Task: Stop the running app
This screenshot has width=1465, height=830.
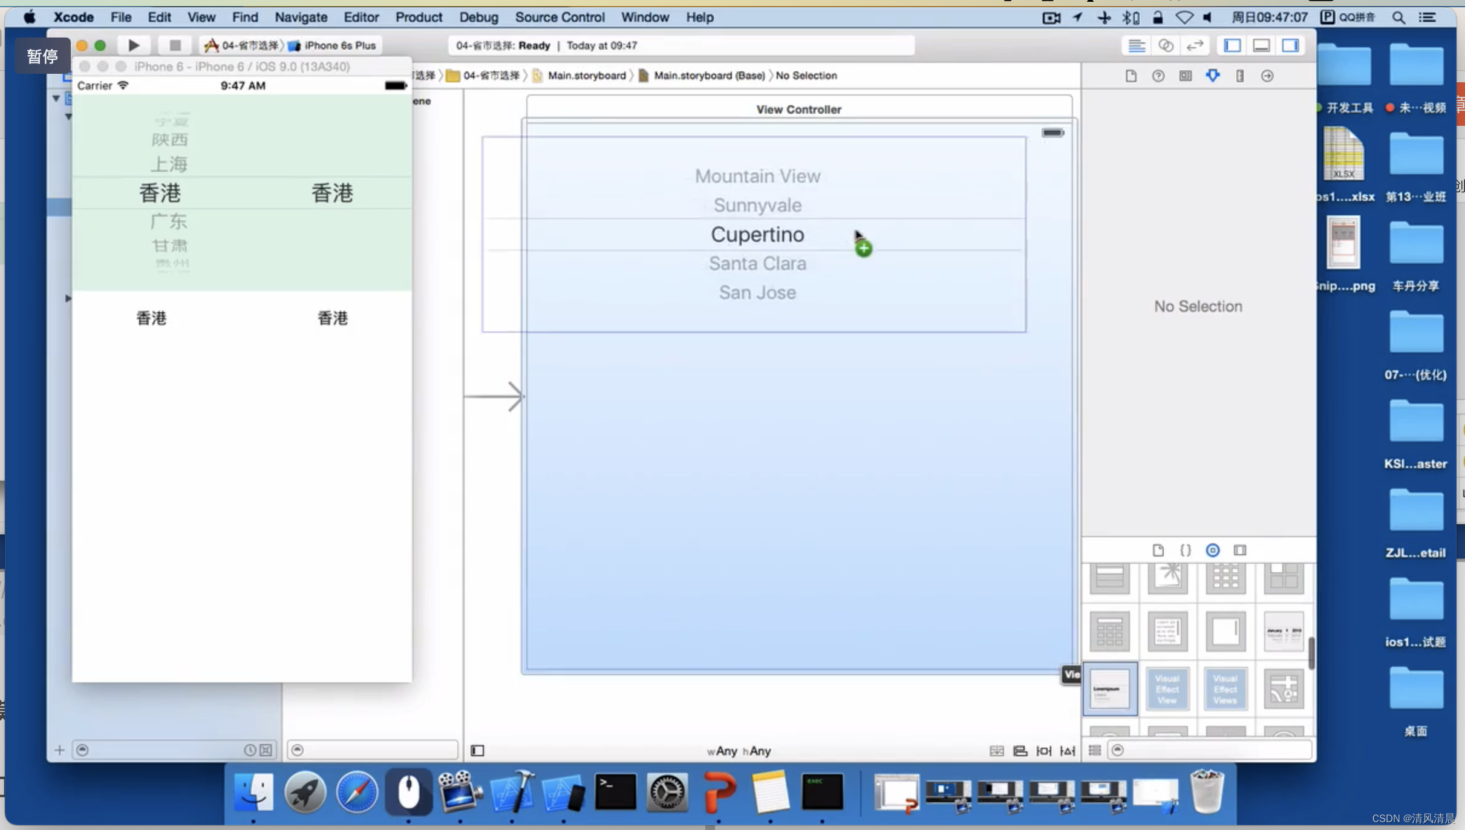Action: tap(175, 45)
